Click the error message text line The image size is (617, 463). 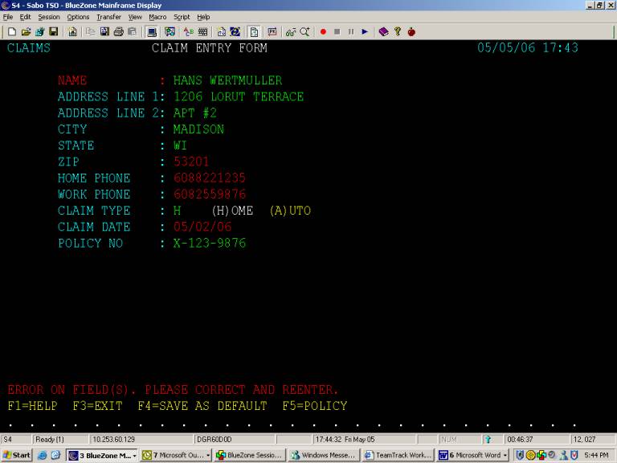[x=173, y=390]
